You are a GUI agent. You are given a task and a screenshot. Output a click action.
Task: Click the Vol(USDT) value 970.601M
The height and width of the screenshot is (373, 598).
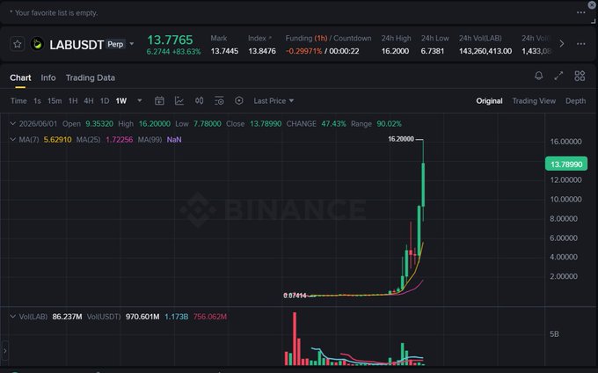pyautogui.click(x=142, y=317)
